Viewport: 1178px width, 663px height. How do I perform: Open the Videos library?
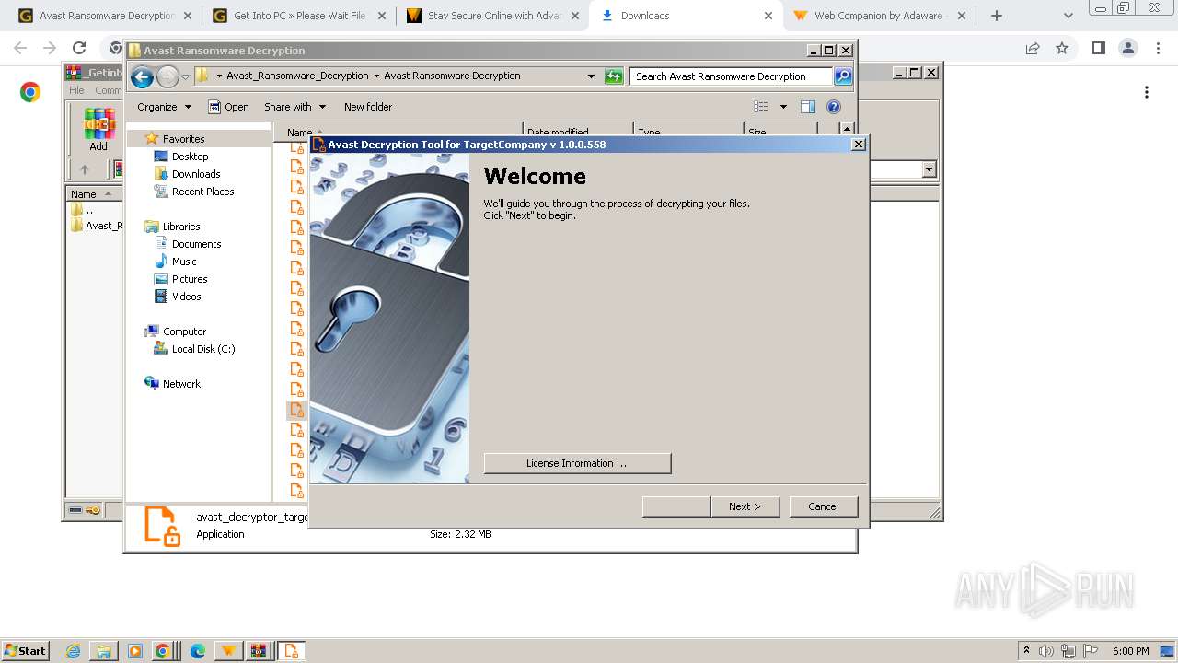click(186, 297)
